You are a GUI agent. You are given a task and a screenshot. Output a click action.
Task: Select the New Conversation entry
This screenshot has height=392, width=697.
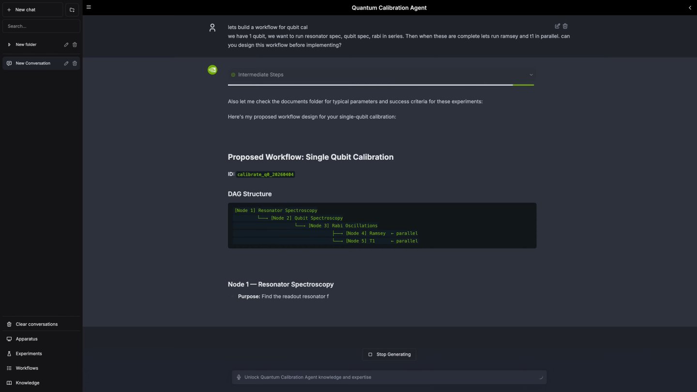(x=33, y=63)
